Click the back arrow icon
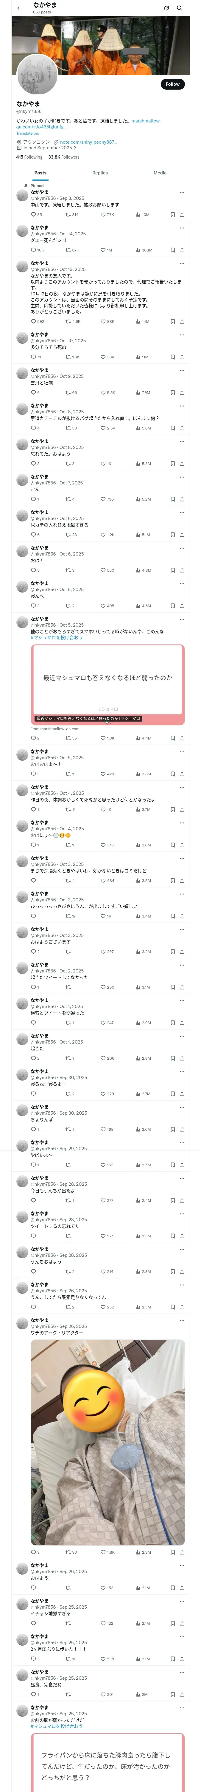The height and width of the screenshot is (1792, 201). click(19, 8)
